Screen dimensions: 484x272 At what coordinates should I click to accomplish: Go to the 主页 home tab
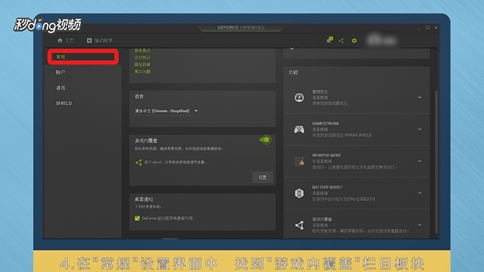click(66, 40)
